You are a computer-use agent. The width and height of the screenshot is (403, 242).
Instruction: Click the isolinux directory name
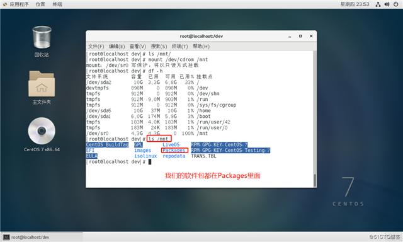pos(145,156)
